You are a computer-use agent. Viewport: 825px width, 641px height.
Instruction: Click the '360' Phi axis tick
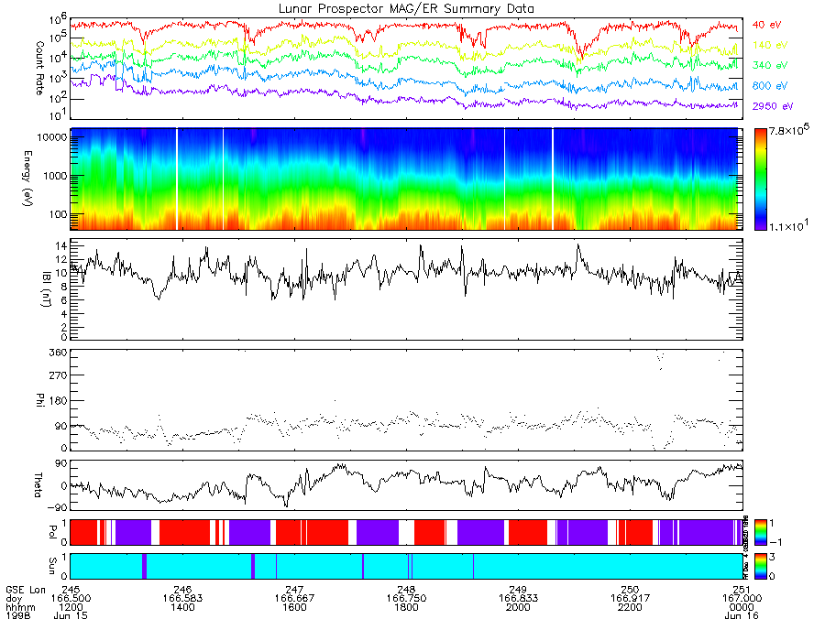pos(59,353)
